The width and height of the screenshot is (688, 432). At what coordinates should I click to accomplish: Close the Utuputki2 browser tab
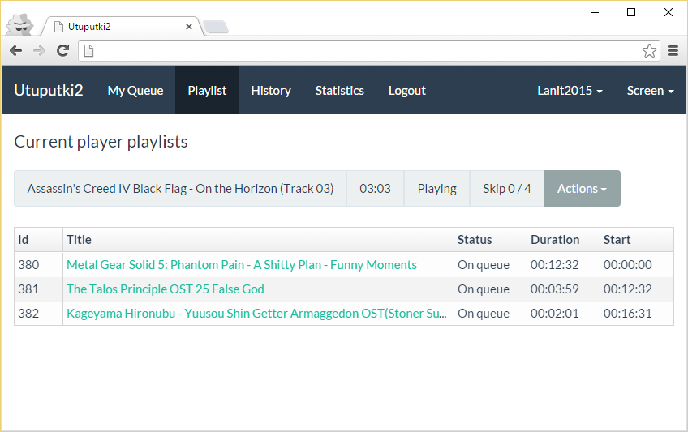[x=189, y=27]
